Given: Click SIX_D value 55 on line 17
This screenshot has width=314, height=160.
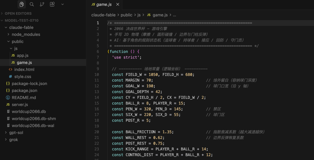Looking at the screenshot, I should click(176, 115).
